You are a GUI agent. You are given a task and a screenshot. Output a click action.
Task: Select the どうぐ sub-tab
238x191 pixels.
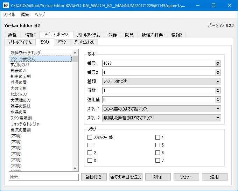click(x=62, y=42)
